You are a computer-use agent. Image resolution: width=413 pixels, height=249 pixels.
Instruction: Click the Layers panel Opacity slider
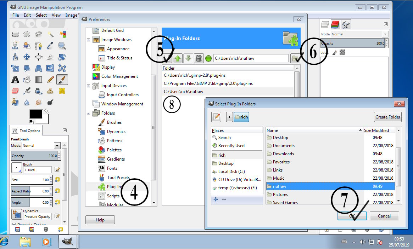[353, 44]
